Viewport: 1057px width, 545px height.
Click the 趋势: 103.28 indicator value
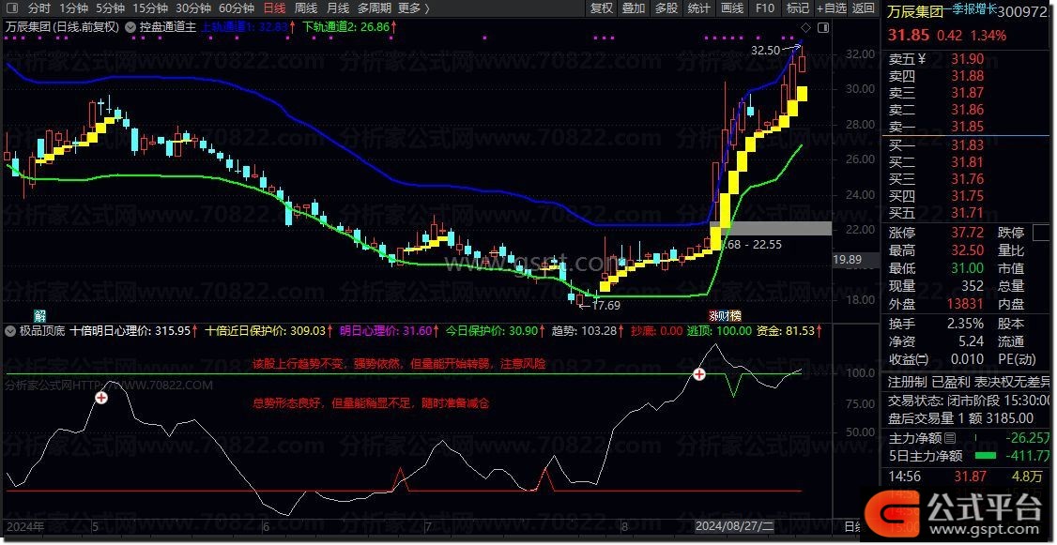pyautogui.click(x=589, y=331)
